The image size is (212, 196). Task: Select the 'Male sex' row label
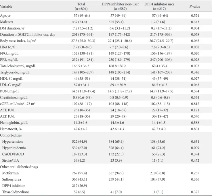[x=7, y=22]
